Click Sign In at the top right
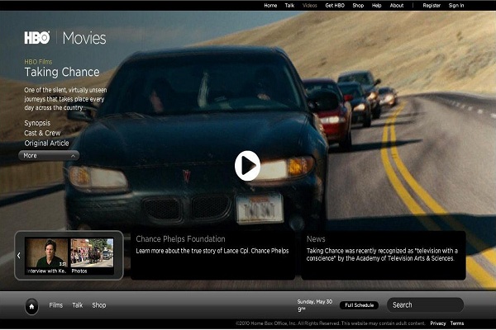 pos(456,6)
